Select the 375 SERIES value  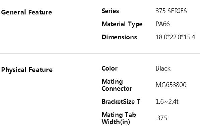(x=171, y=11)
